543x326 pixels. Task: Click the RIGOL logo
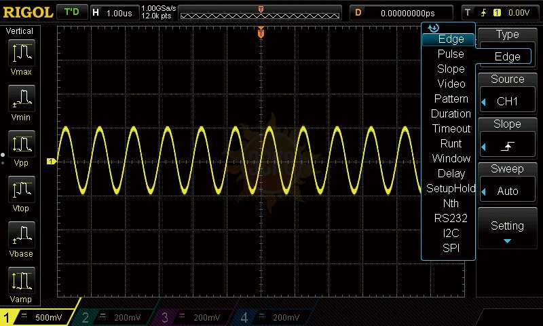[x=28, y=13]
